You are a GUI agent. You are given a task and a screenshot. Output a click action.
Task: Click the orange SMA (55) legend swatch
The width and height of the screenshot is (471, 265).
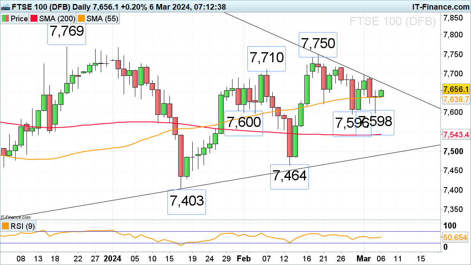(x=81, y=18)
